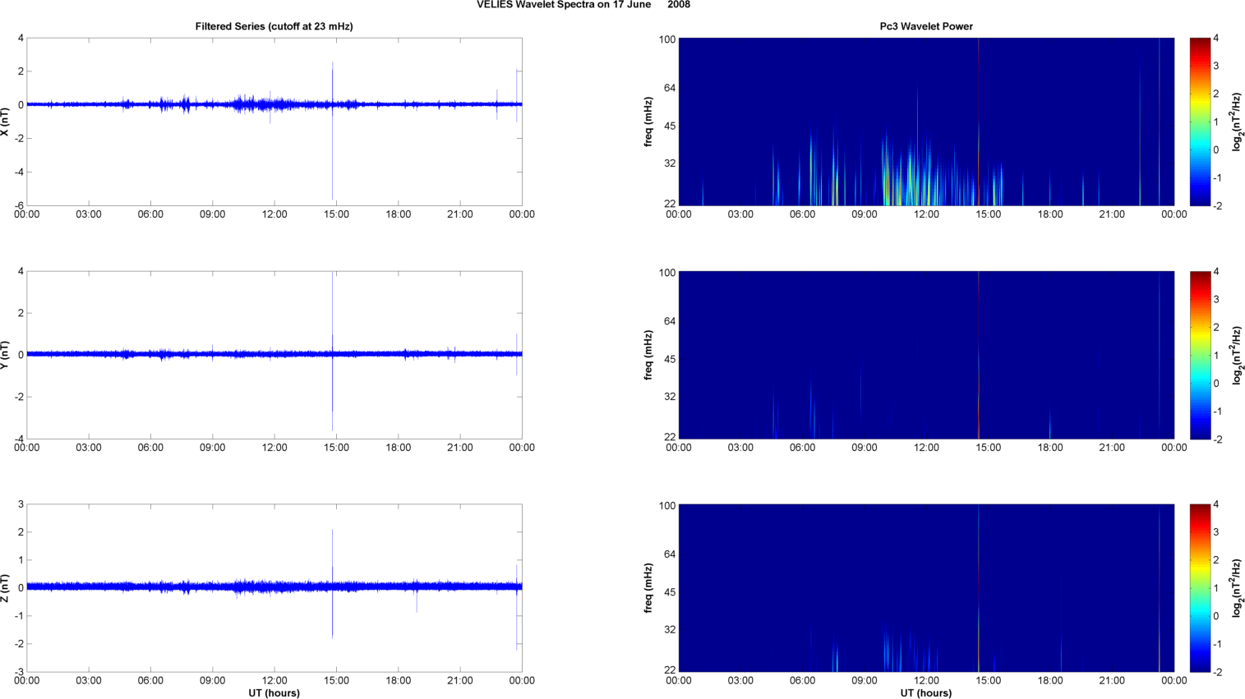Click the '-6' tick on X plot axis
This screenshot has height=699, width=1245.
(18, 206)
